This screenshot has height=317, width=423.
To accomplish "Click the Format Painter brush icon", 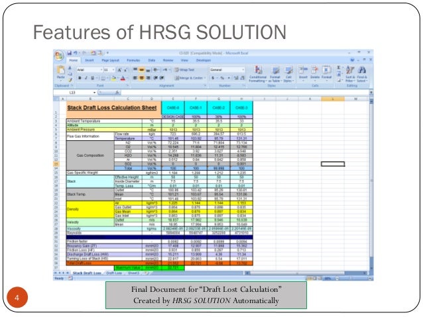I will coord(70,79).
